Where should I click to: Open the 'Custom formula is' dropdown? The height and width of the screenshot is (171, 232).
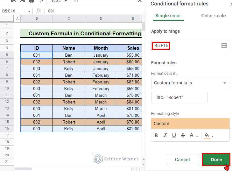(x=190, y=83)
